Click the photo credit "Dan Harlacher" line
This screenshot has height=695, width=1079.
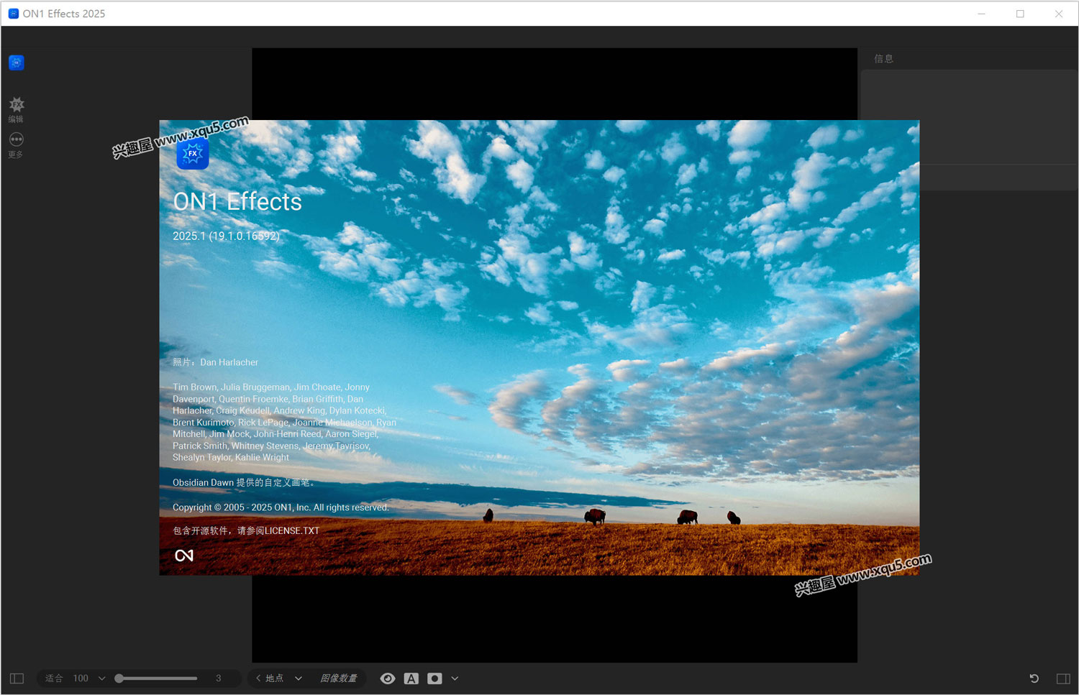click(215, 362)
